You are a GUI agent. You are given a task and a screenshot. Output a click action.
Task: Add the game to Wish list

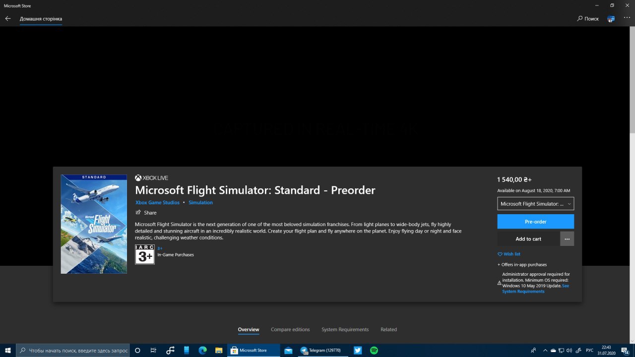click(509, 254)
